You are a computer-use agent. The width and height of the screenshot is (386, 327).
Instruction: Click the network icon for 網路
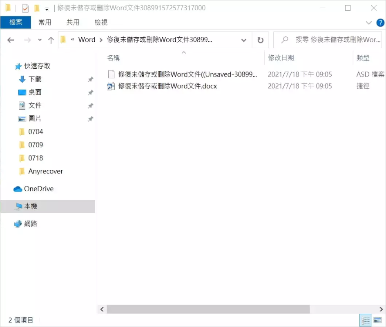18,224
